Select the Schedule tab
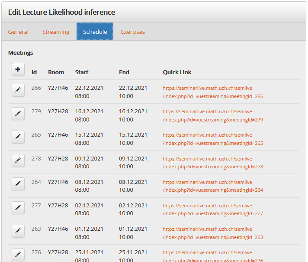308x262 pixels. [95, 32]
